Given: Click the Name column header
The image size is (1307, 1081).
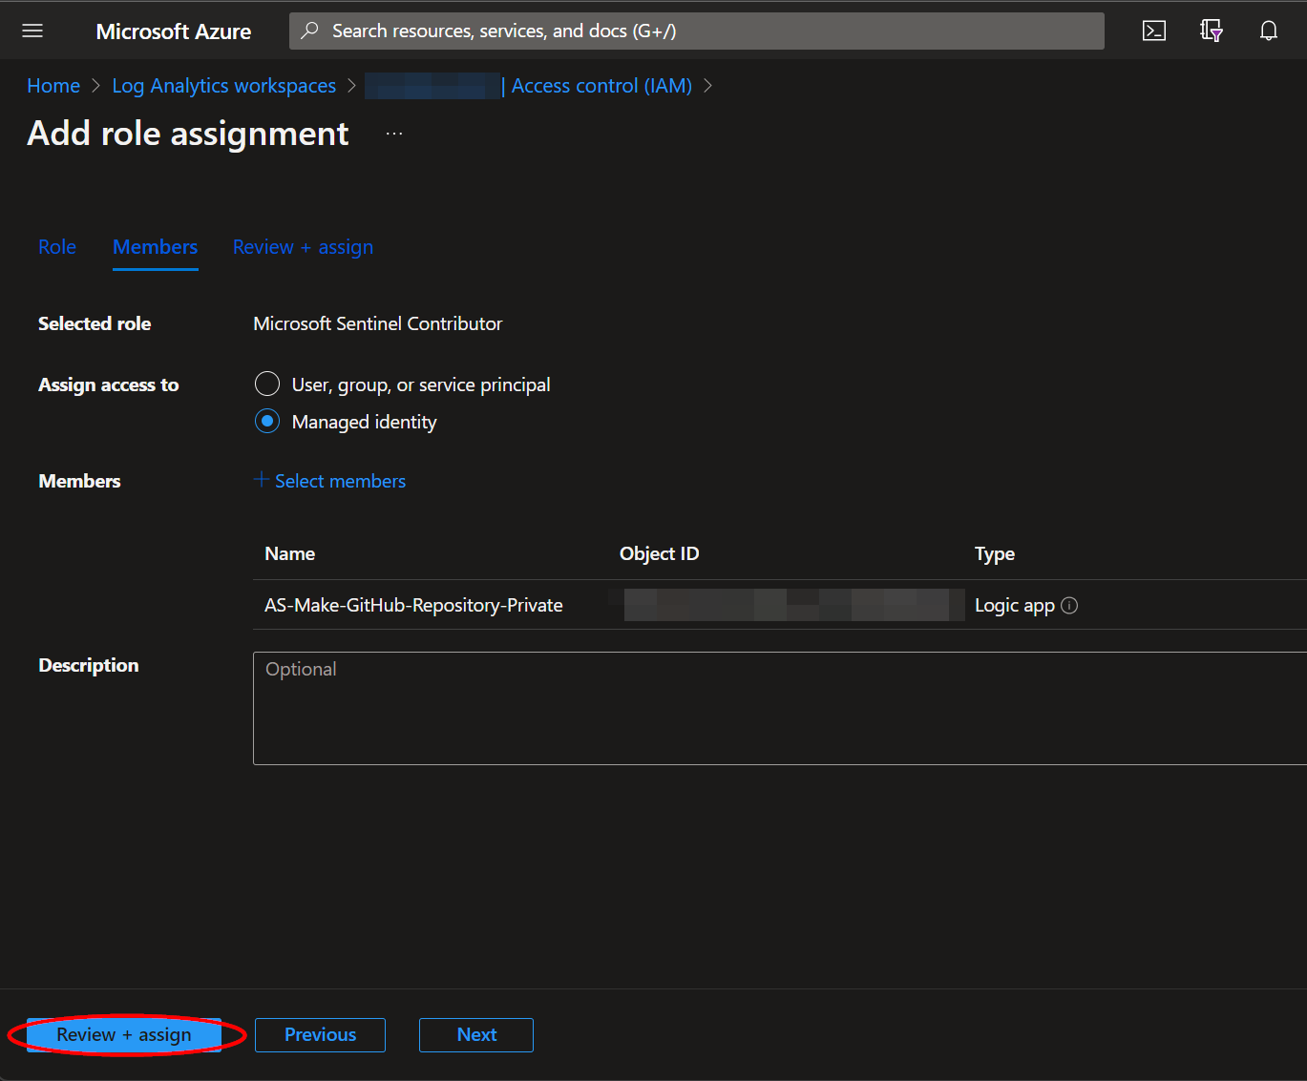Looking at the screenshot, I should click(x=290, y=553).
